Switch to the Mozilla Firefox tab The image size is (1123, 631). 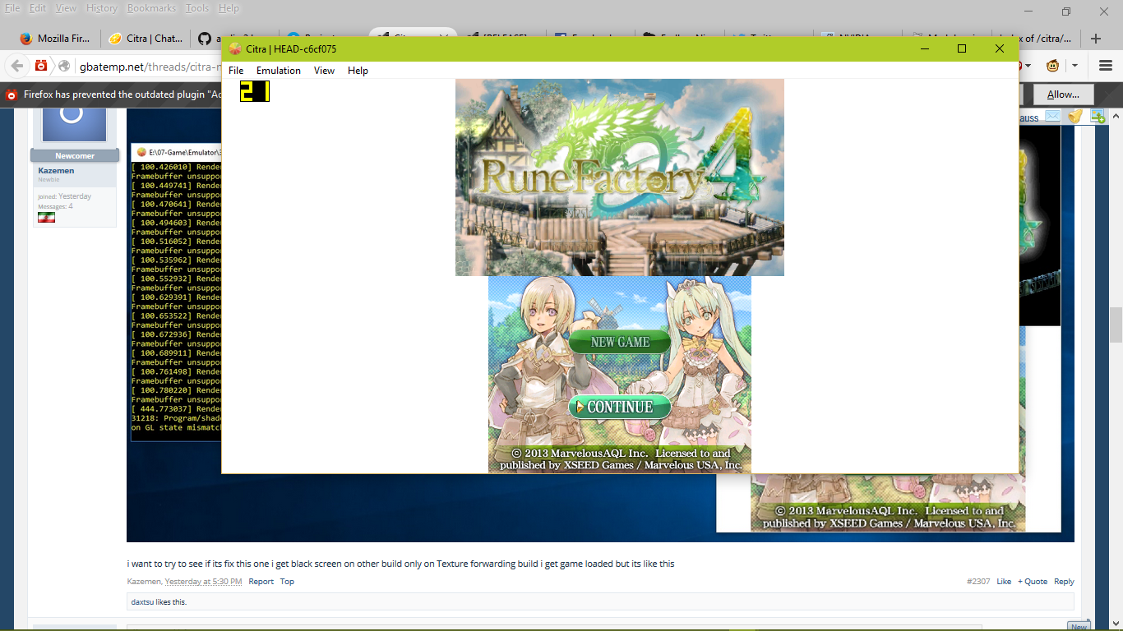(54, 39)
